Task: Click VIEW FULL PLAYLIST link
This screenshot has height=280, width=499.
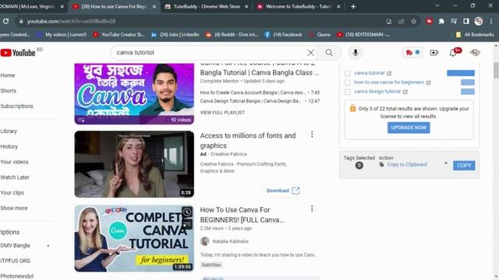Action: coord(222,113)
